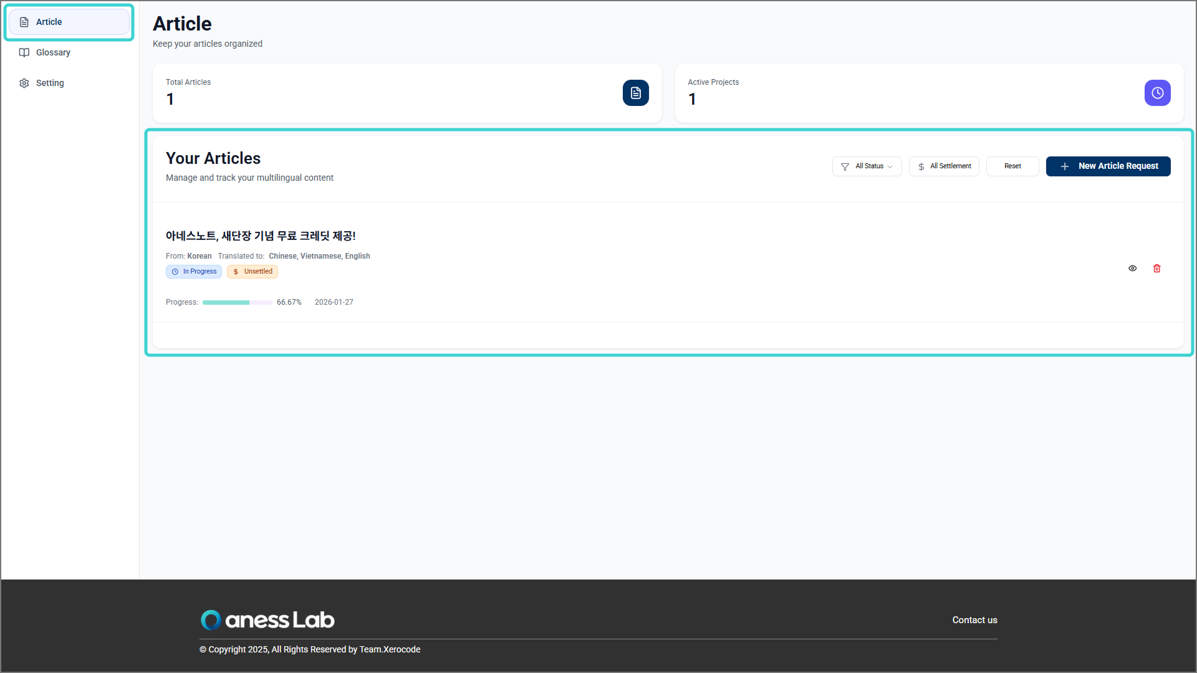Expand the All Status dropdown
The width and height of the screenshot is (1197, 673).
pyautogui.click(x=868, y=166)
